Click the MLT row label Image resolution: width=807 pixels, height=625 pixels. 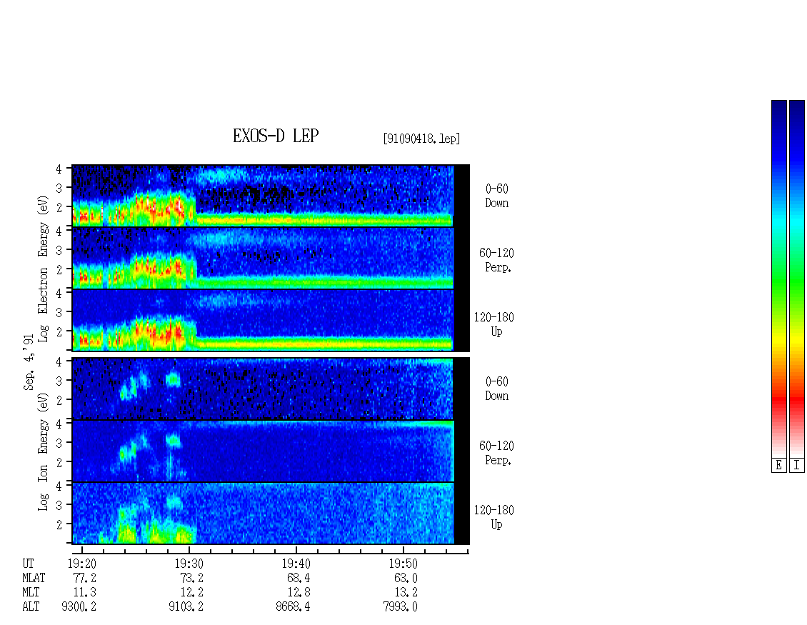point(31,593)
